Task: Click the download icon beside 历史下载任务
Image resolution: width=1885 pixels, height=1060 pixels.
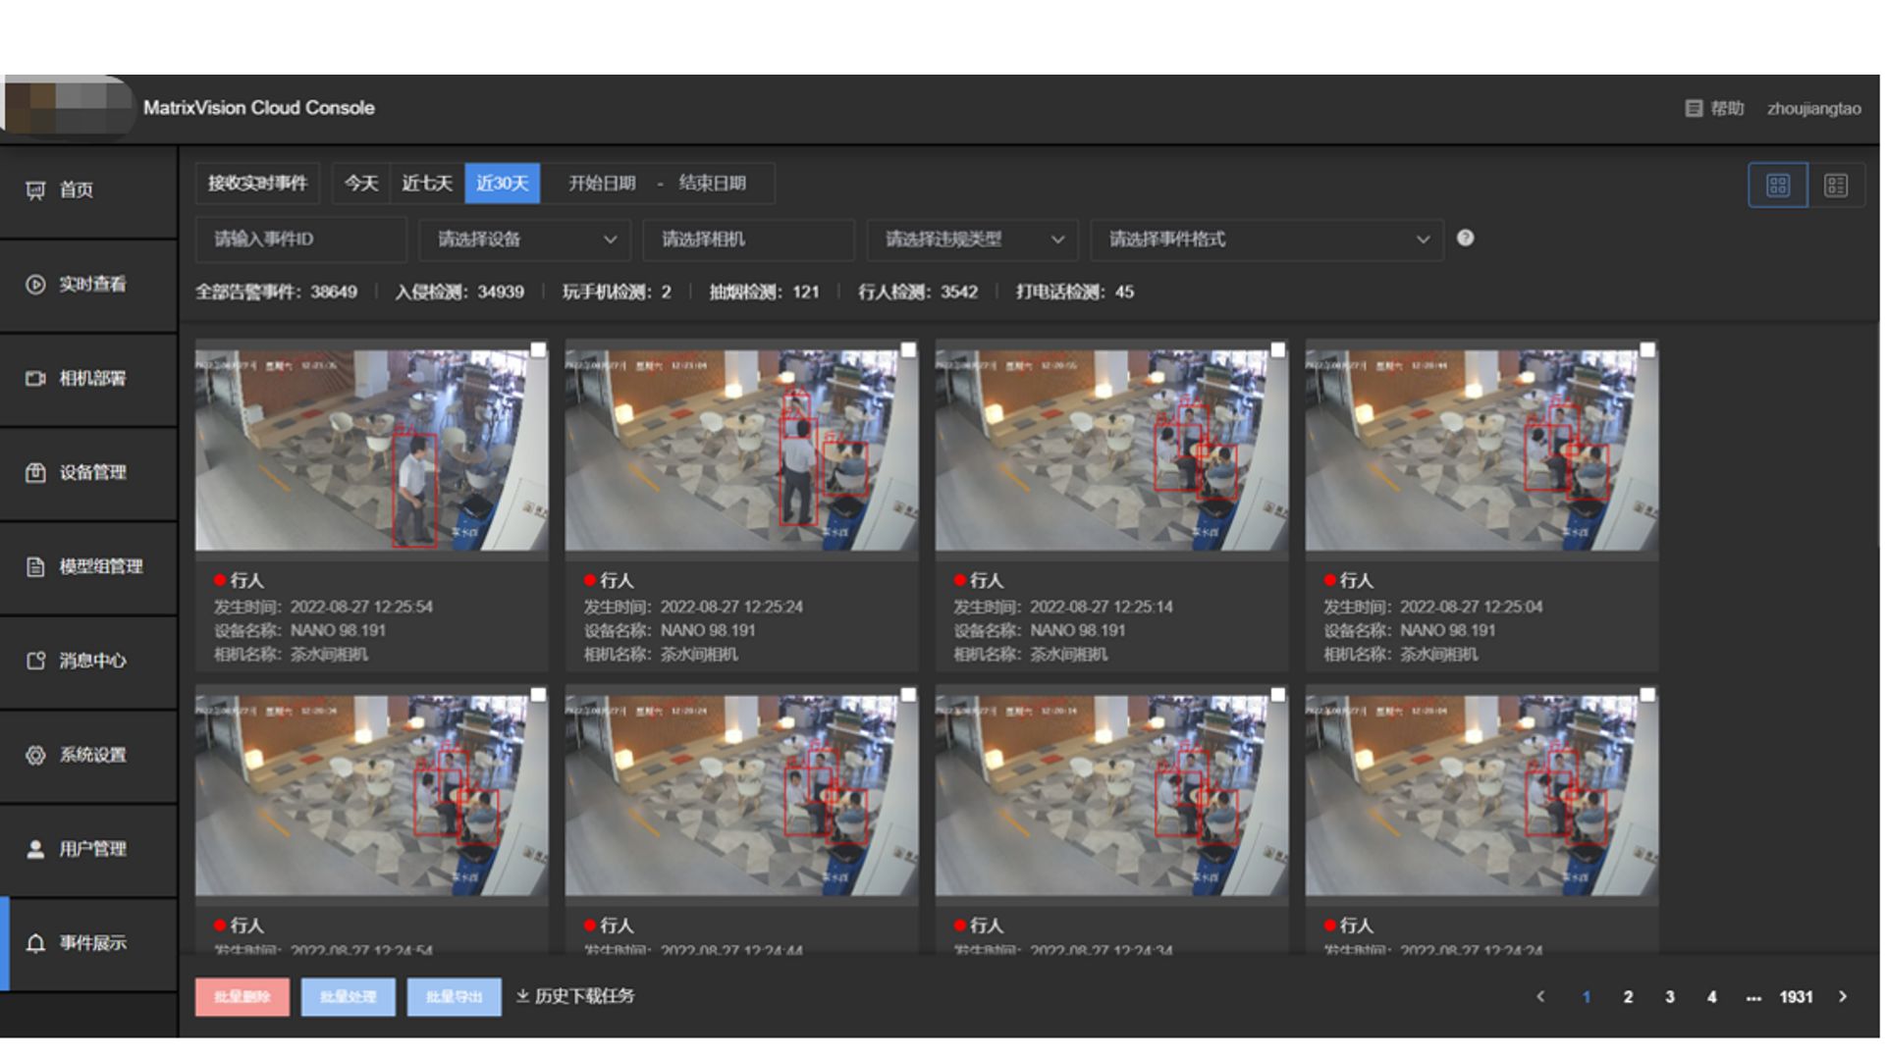Action: pyautogui.click(x=523, y=996)
